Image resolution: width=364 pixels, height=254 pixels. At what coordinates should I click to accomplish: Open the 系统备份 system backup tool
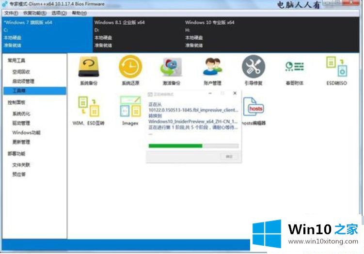pos(89,71)
